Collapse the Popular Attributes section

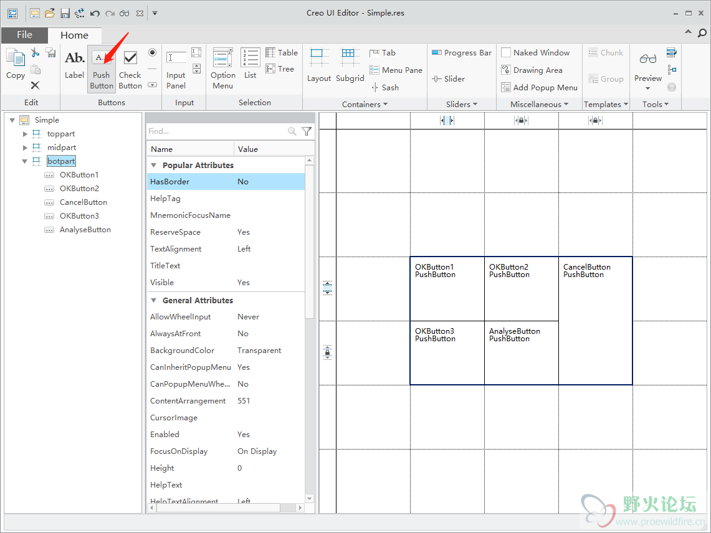154,166
